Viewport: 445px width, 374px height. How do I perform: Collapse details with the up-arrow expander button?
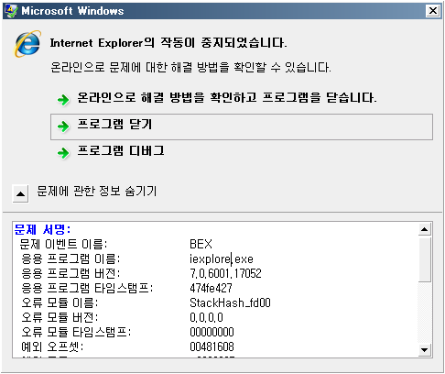point(21,193)
